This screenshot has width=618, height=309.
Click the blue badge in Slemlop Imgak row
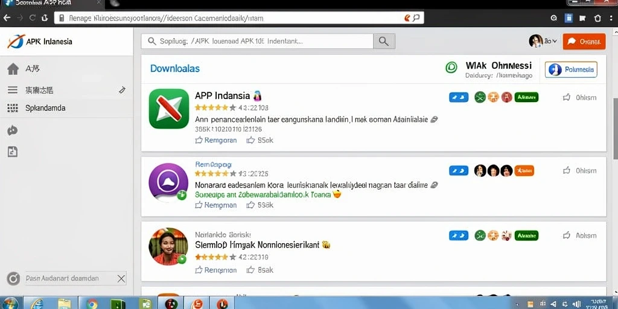click(459, 236)
